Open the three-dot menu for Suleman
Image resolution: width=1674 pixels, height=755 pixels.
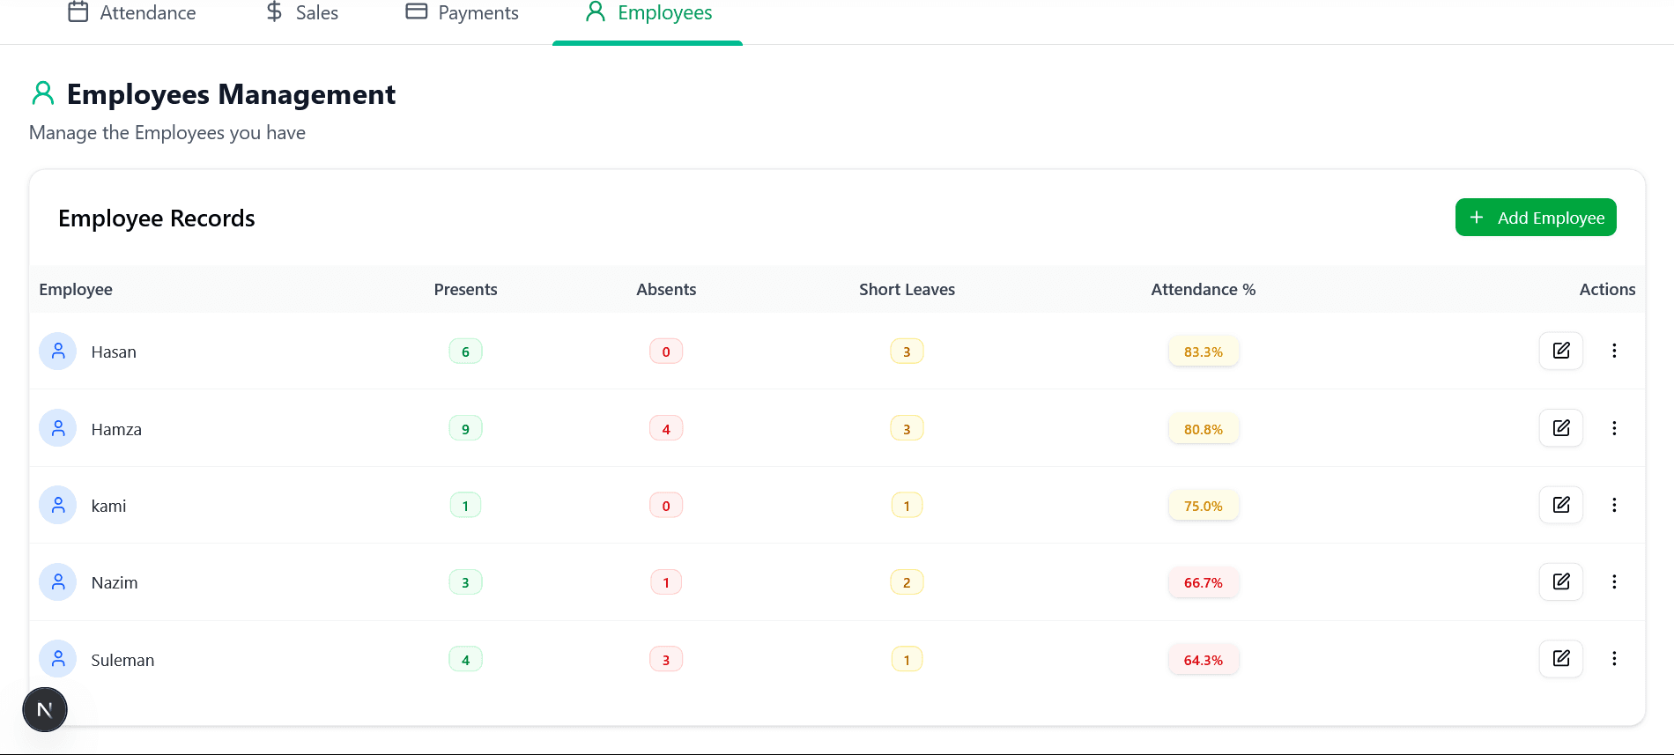click(x=1614, y=658)
